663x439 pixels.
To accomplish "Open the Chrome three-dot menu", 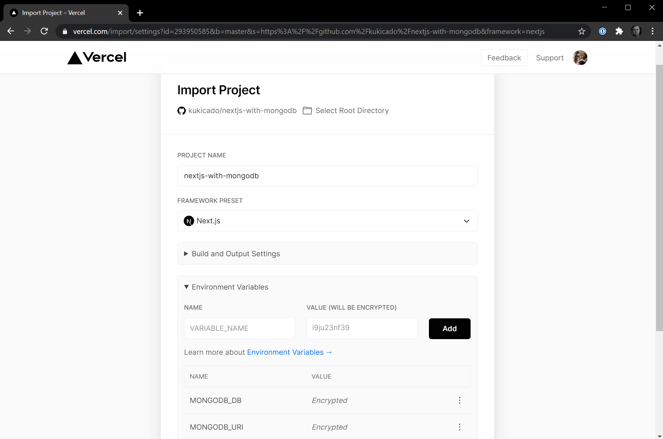I will [653, 32].
